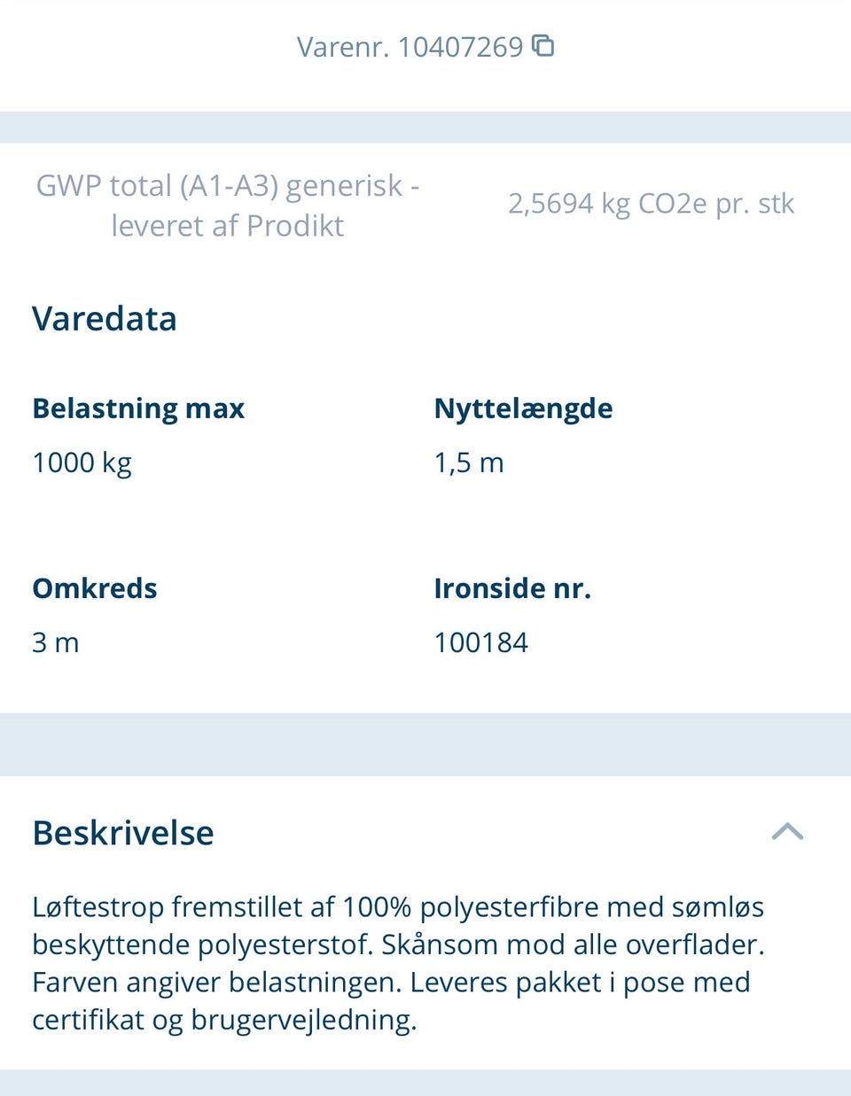Click the gray divider band above Beskrivelse
Image resolution: width=851 pixels, height=1096 pixels.
click(425, 744)
